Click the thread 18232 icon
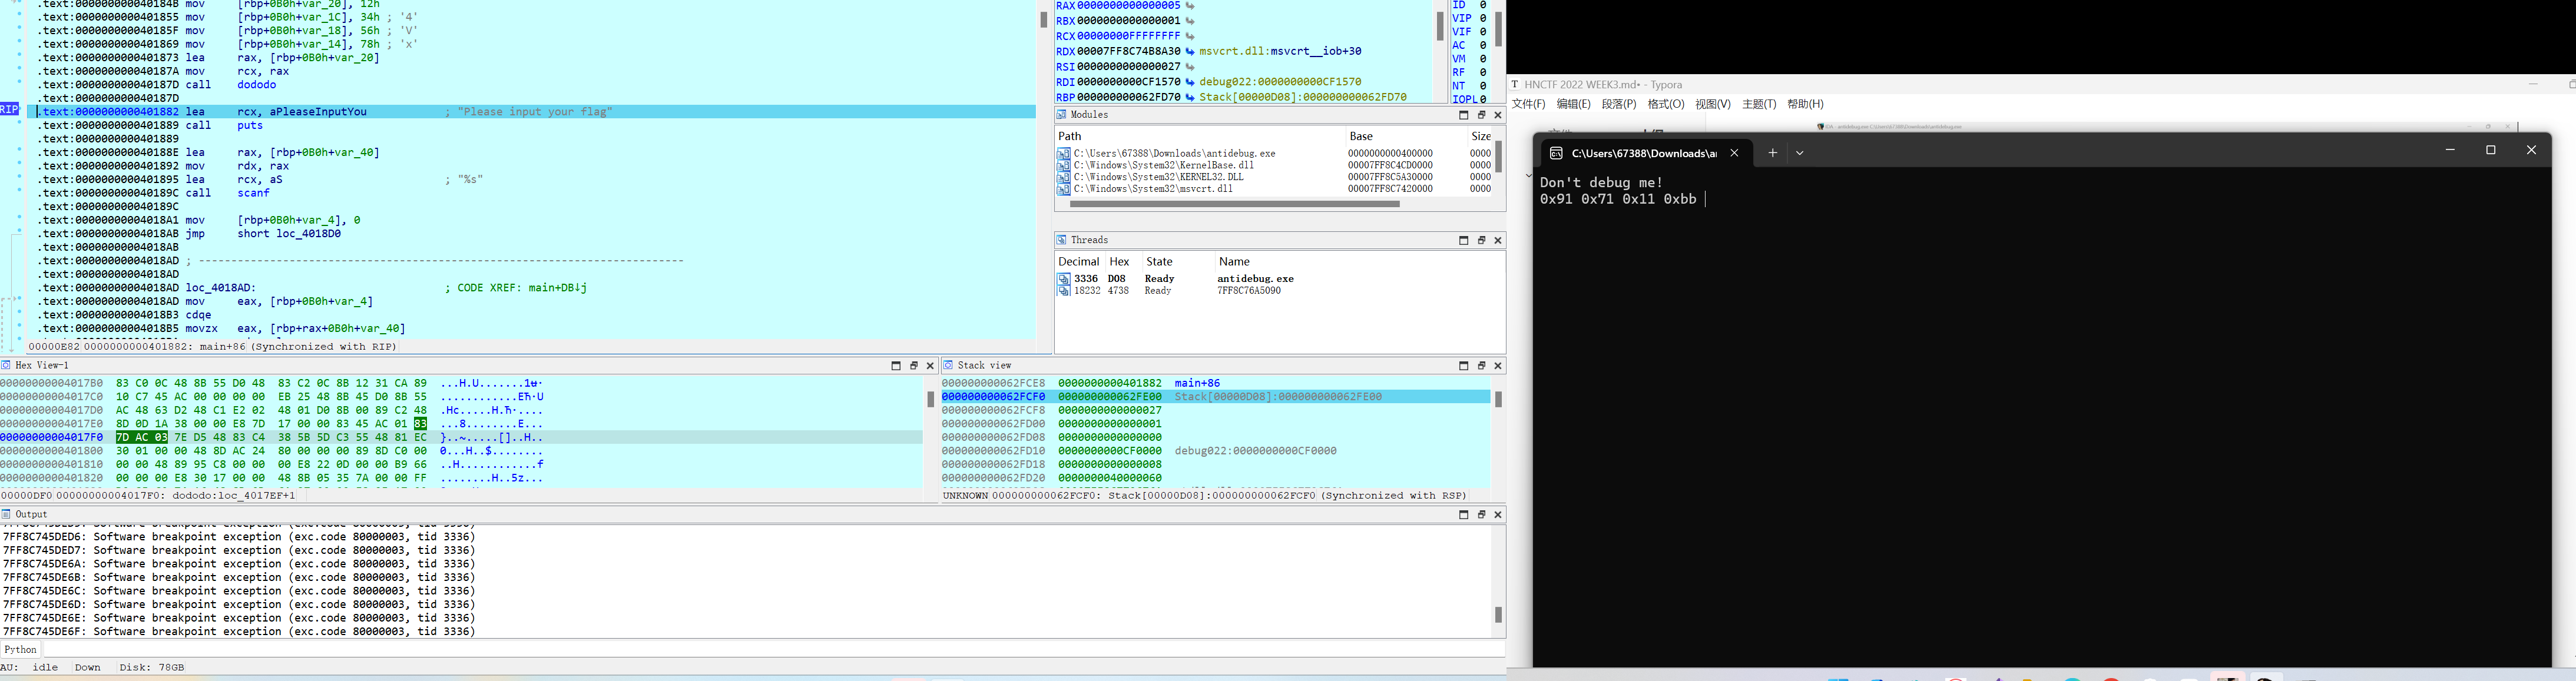This screenshot has width=2576, height=681. coord(1064,291)
